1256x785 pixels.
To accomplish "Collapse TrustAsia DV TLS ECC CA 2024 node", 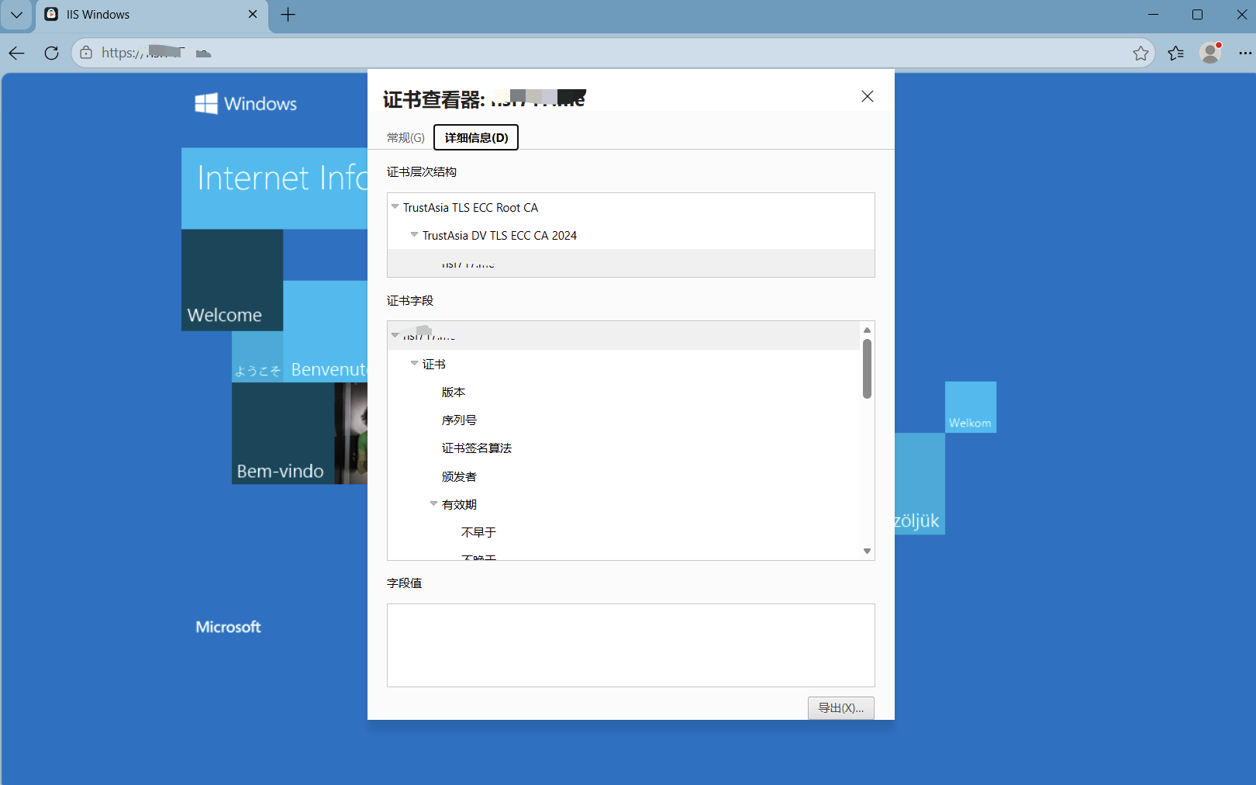I will 414,234.
